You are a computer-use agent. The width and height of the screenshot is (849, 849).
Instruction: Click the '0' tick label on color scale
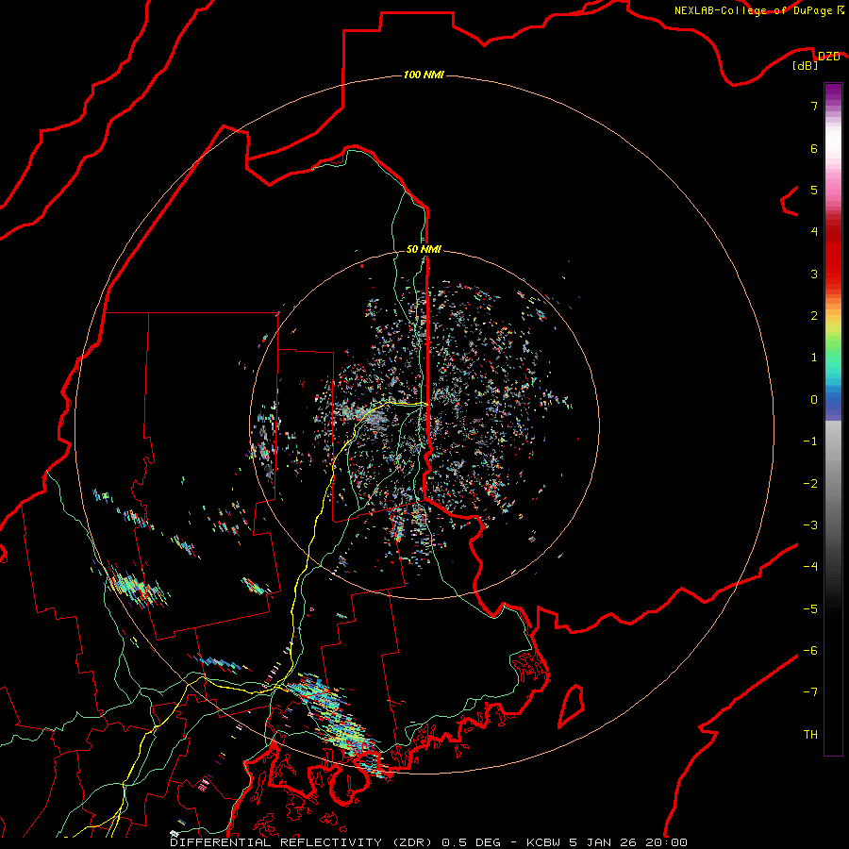click(814, 400)
